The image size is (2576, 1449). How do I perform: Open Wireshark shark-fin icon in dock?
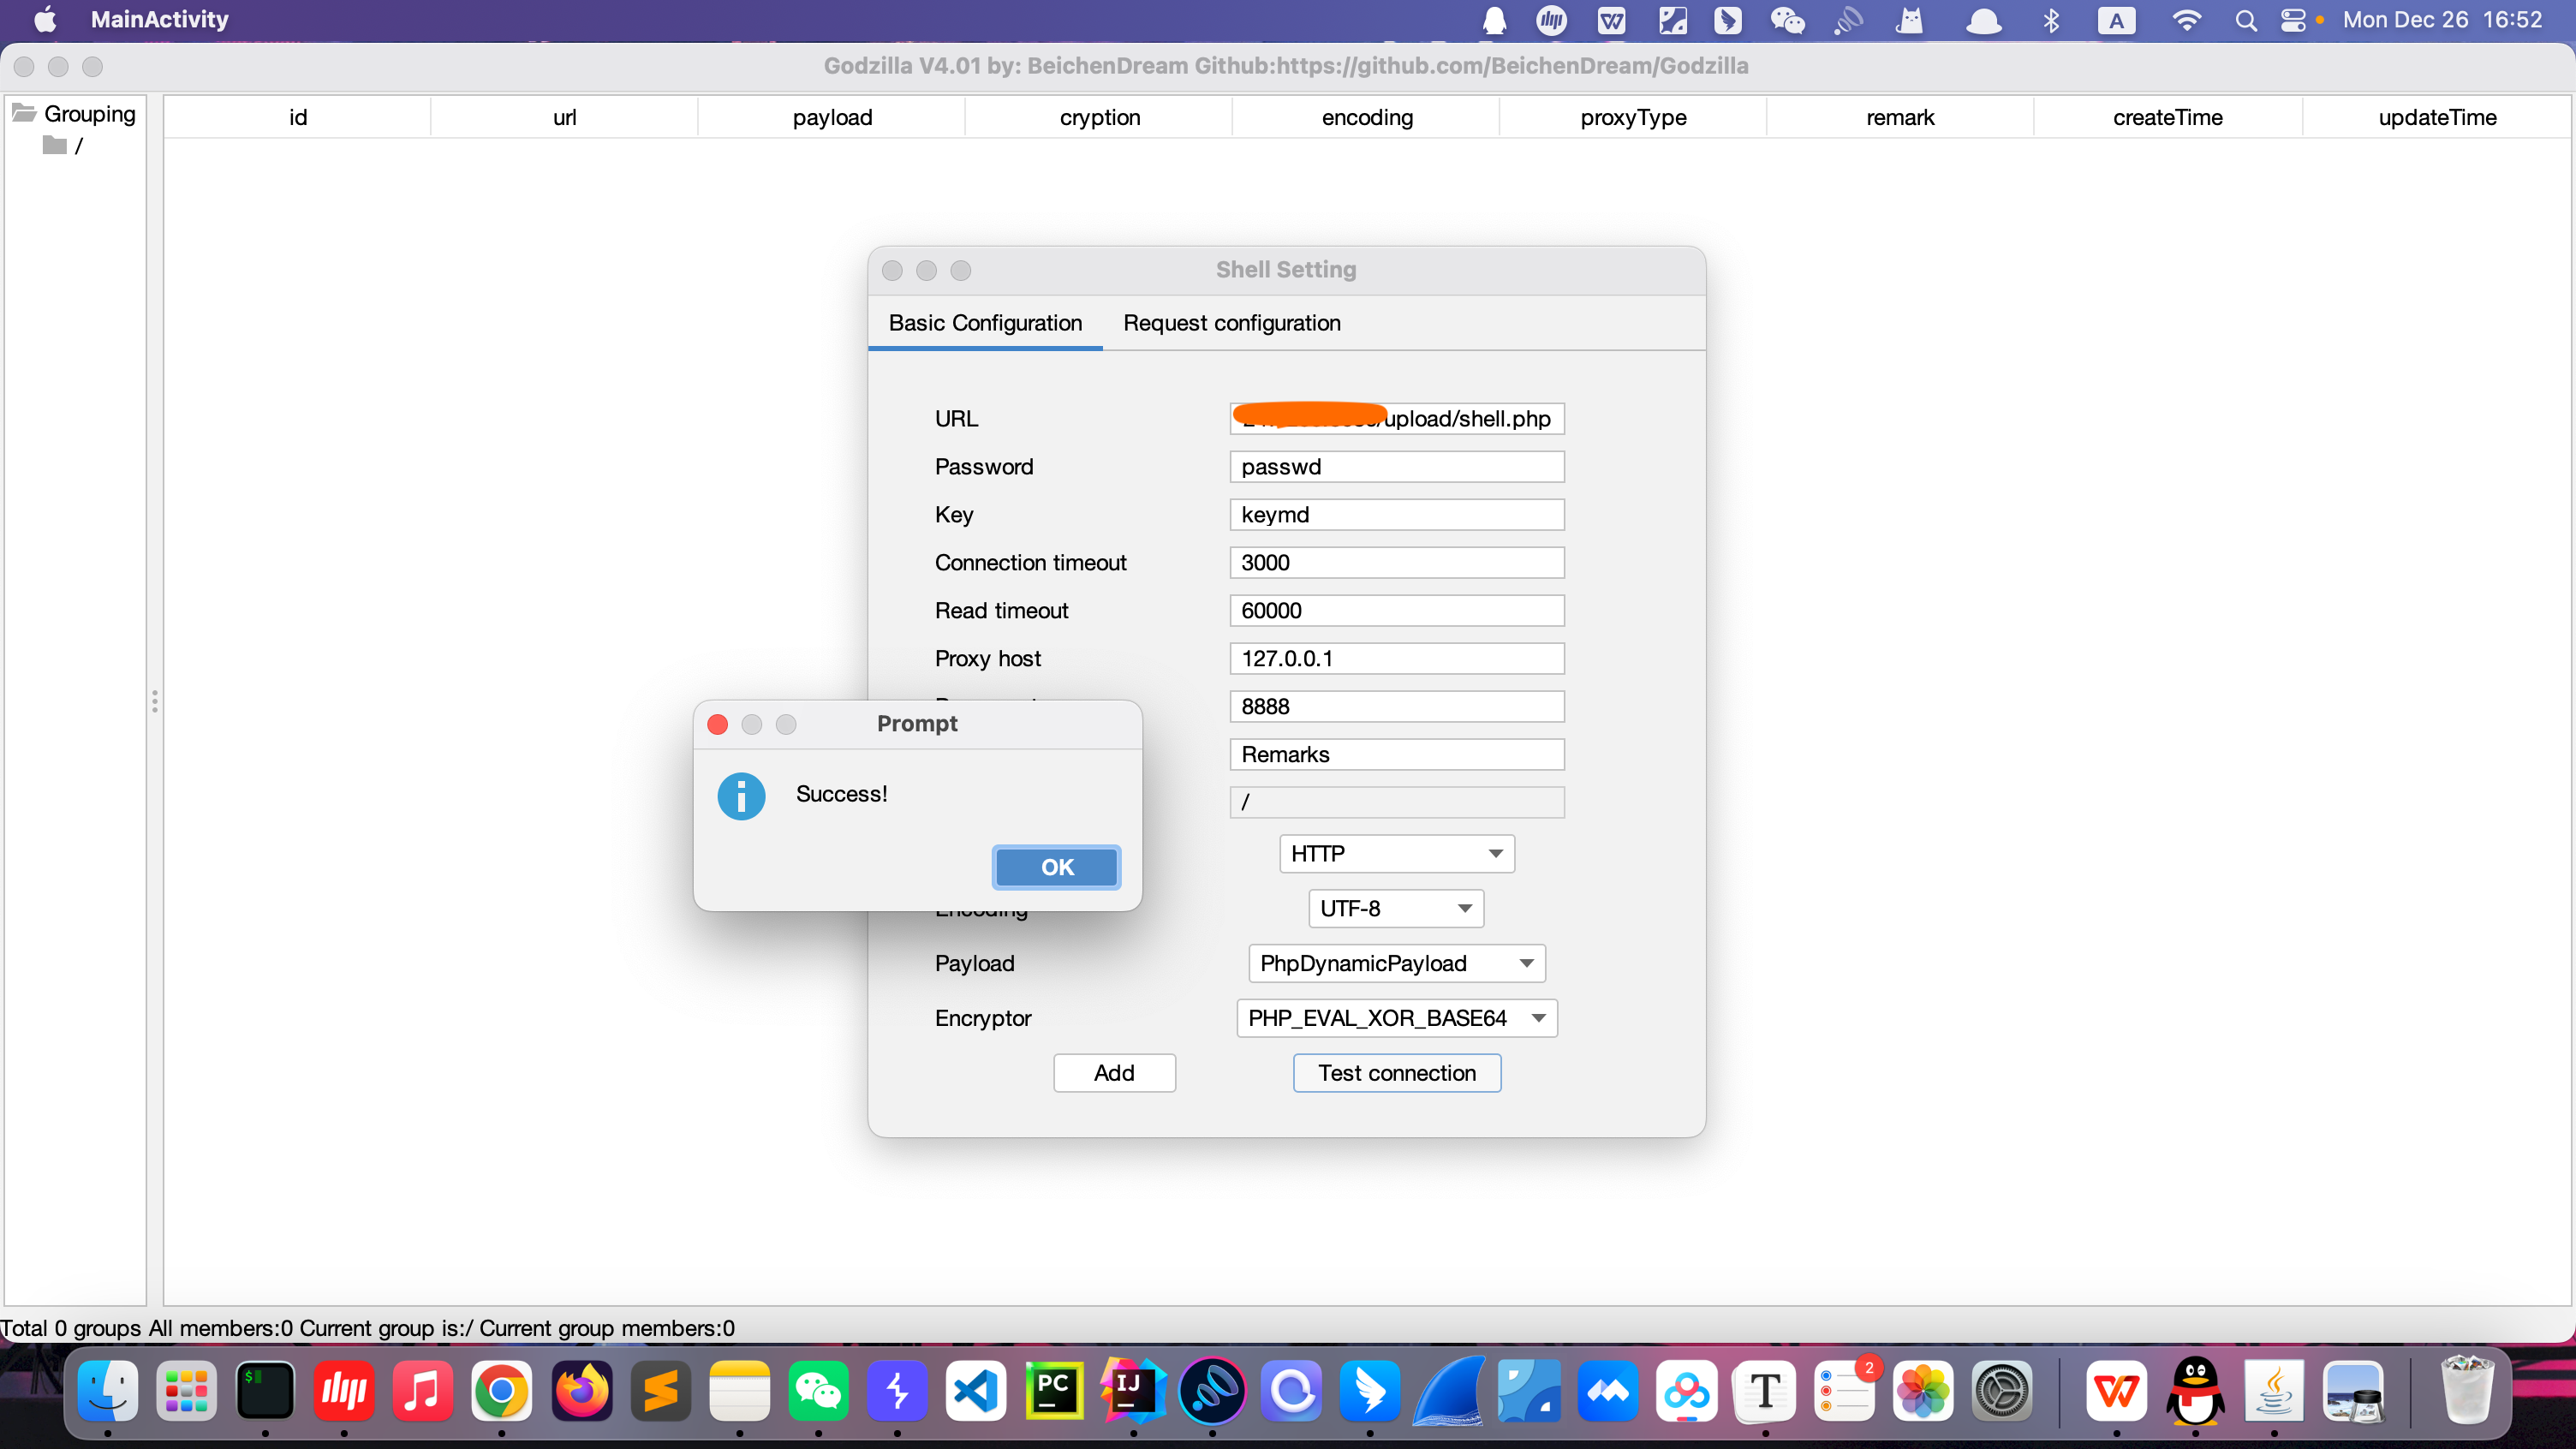click(1449, 1391)
